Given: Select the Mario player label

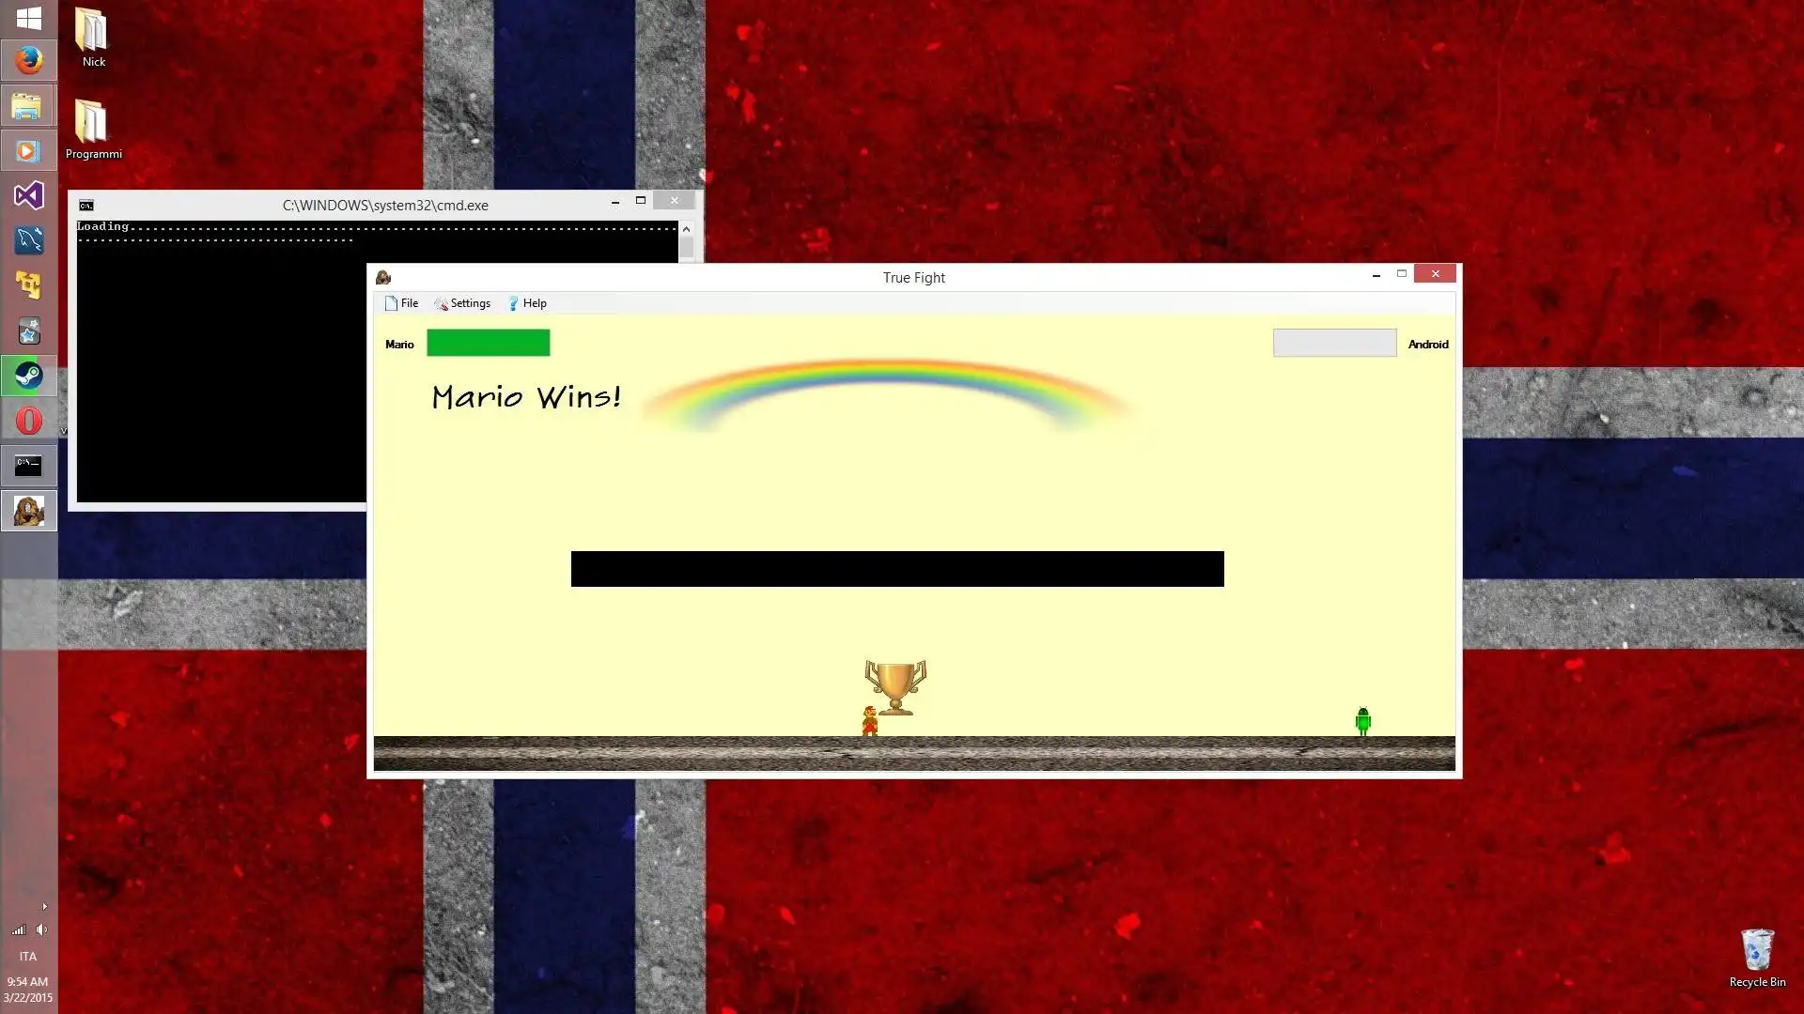Looking at the screenshot, I should point(399,345).
